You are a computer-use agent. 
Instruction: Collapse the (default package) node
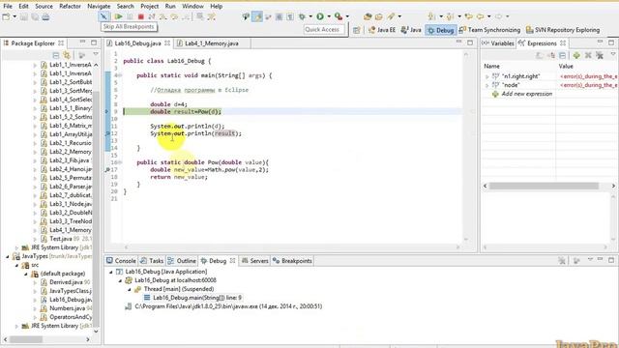[26, 274]
